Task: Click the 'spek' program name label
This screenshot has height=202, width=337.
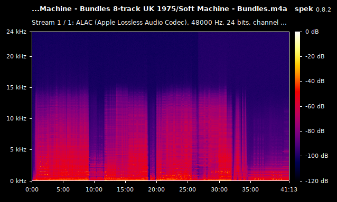Action: click(304, 9)
